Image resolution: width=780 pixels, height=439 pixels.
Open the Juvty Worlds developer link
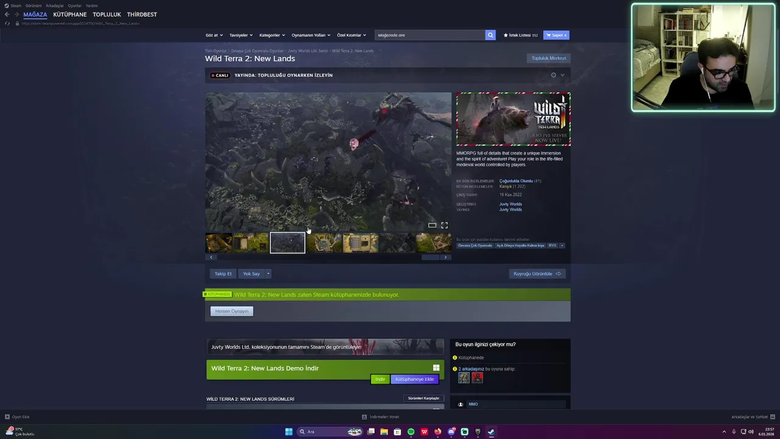(x=511, y=204)
